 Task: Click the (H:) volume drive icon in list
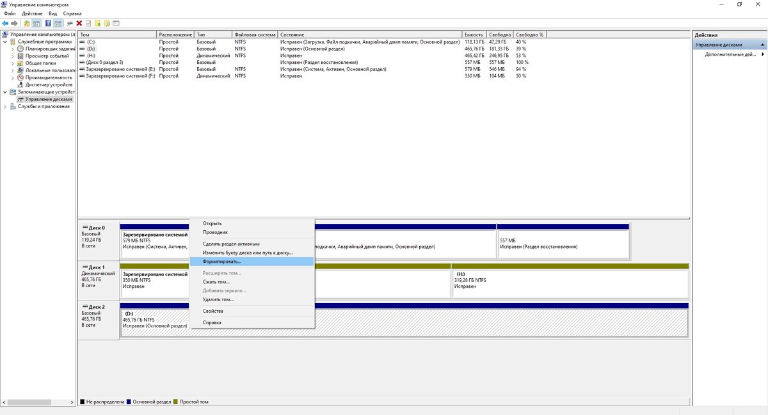tap(82, 56)
